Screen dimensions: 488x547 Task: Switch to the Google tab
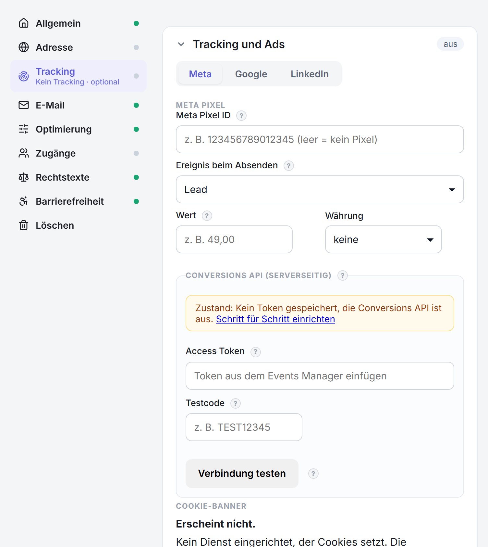[x=251, y=74]
